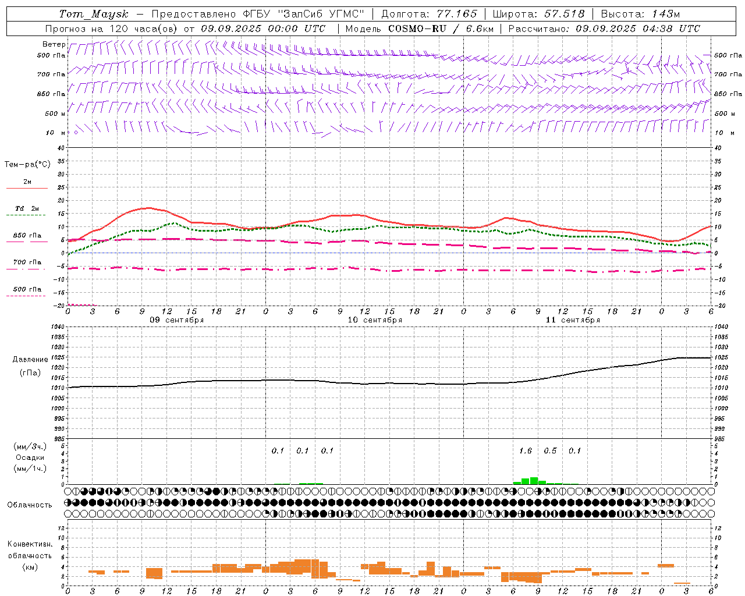This screenshot has height=596, width=745.
Task: Click the date label 10 сентября
Action: (375, 320)
